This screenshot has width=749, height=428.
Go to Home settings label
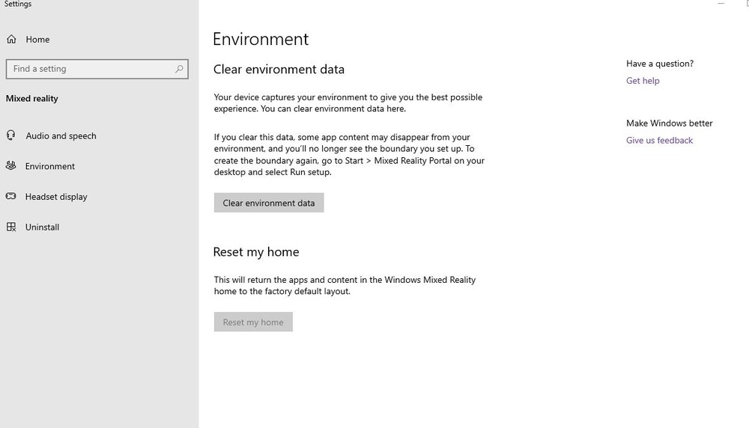click(37, 40)
